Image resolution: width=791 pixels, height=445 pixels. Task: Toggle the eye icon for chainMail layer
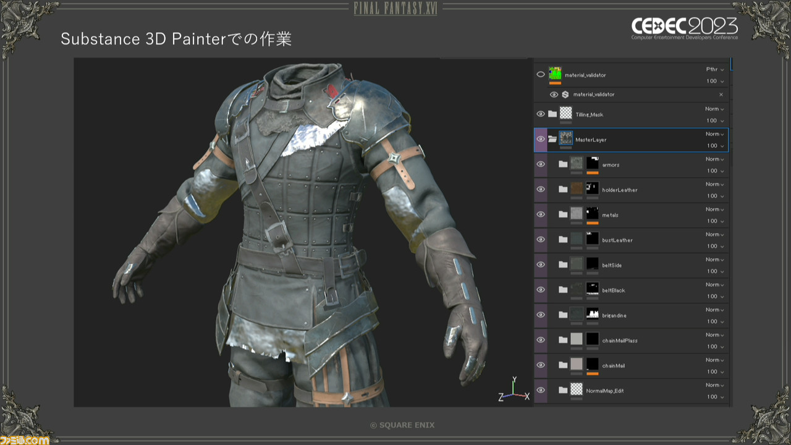point(541,365)
